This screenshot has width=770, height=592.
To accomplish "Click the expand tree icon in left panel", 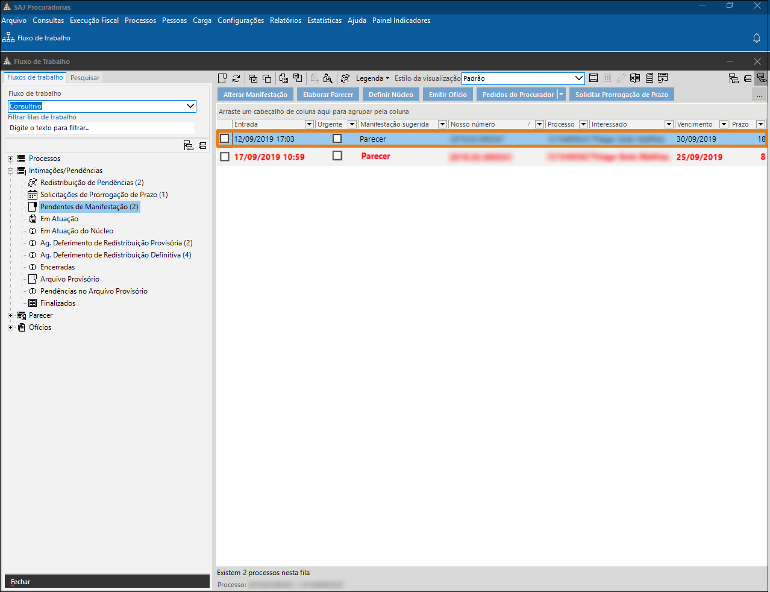I will [x=188, y=145].
